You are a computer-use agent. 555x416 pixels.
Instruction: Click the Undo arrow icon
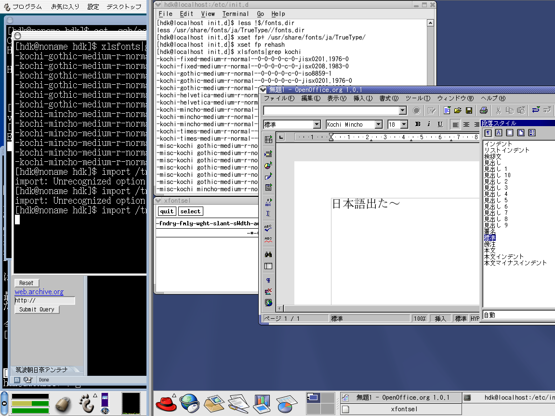pos(536,111)
